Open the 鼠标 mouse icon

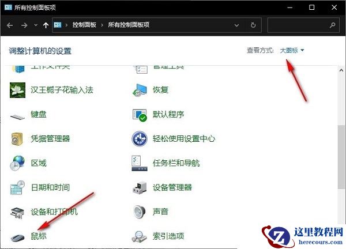tap(17, 237)
